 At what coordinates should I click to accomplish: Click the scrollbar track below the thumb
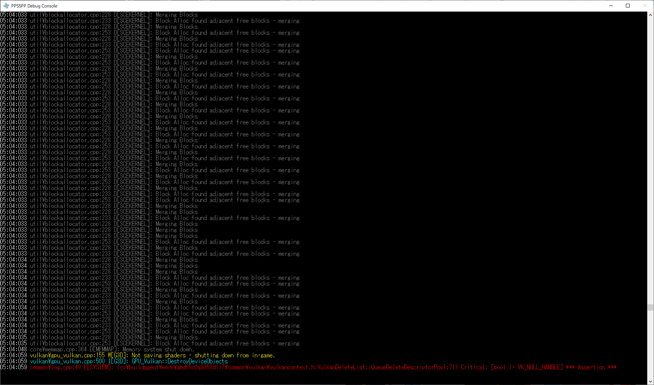[x=650, y=344]
